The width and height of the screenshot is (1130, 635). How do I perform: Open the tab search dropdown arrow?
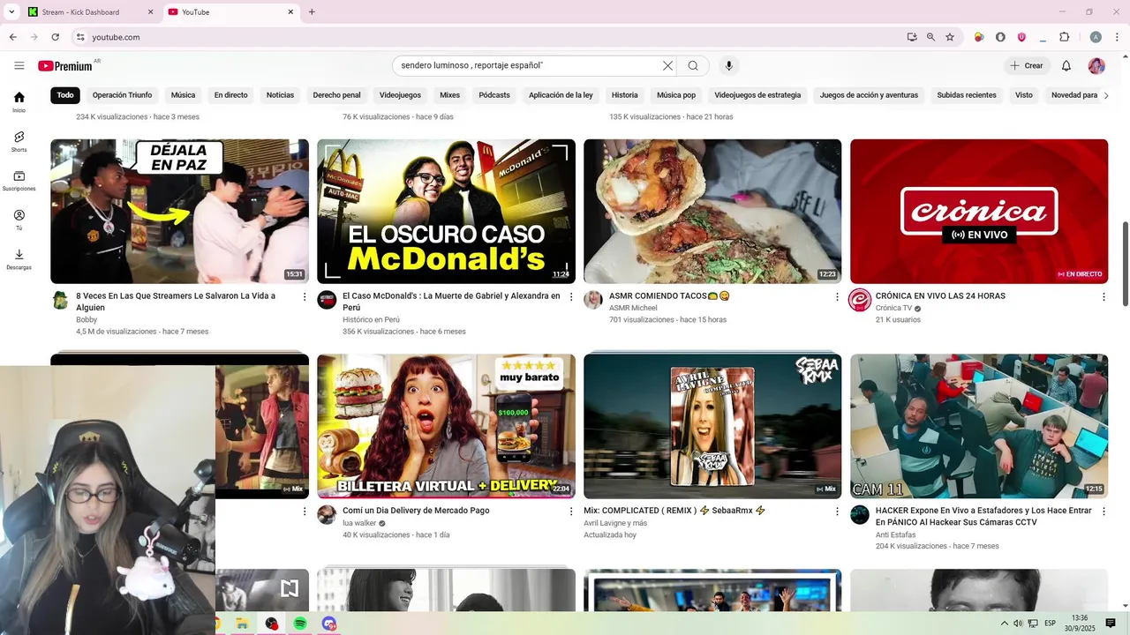[11, 12]
